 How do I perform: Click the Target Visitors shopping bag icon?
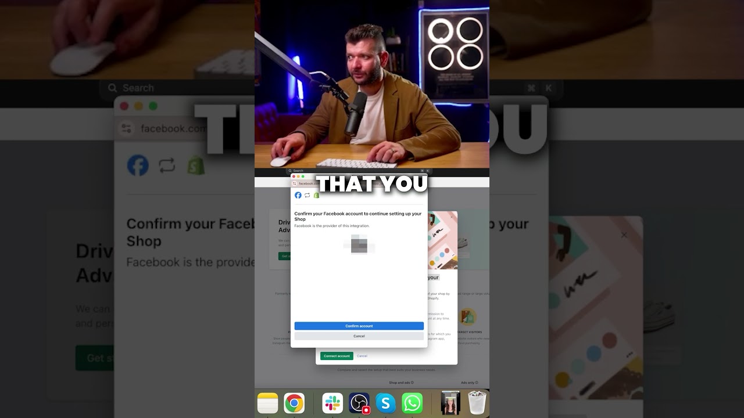tap(467, 317)
